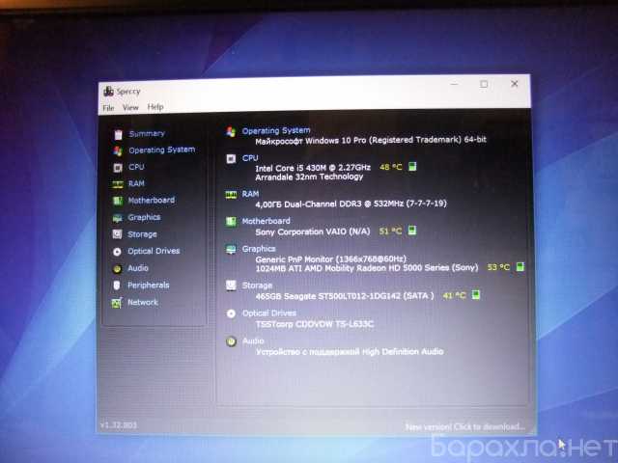The width and height of the screenshot is (618, 463).
Task: Click the Operating System heading link in summary
Action: tap(276, 130)
